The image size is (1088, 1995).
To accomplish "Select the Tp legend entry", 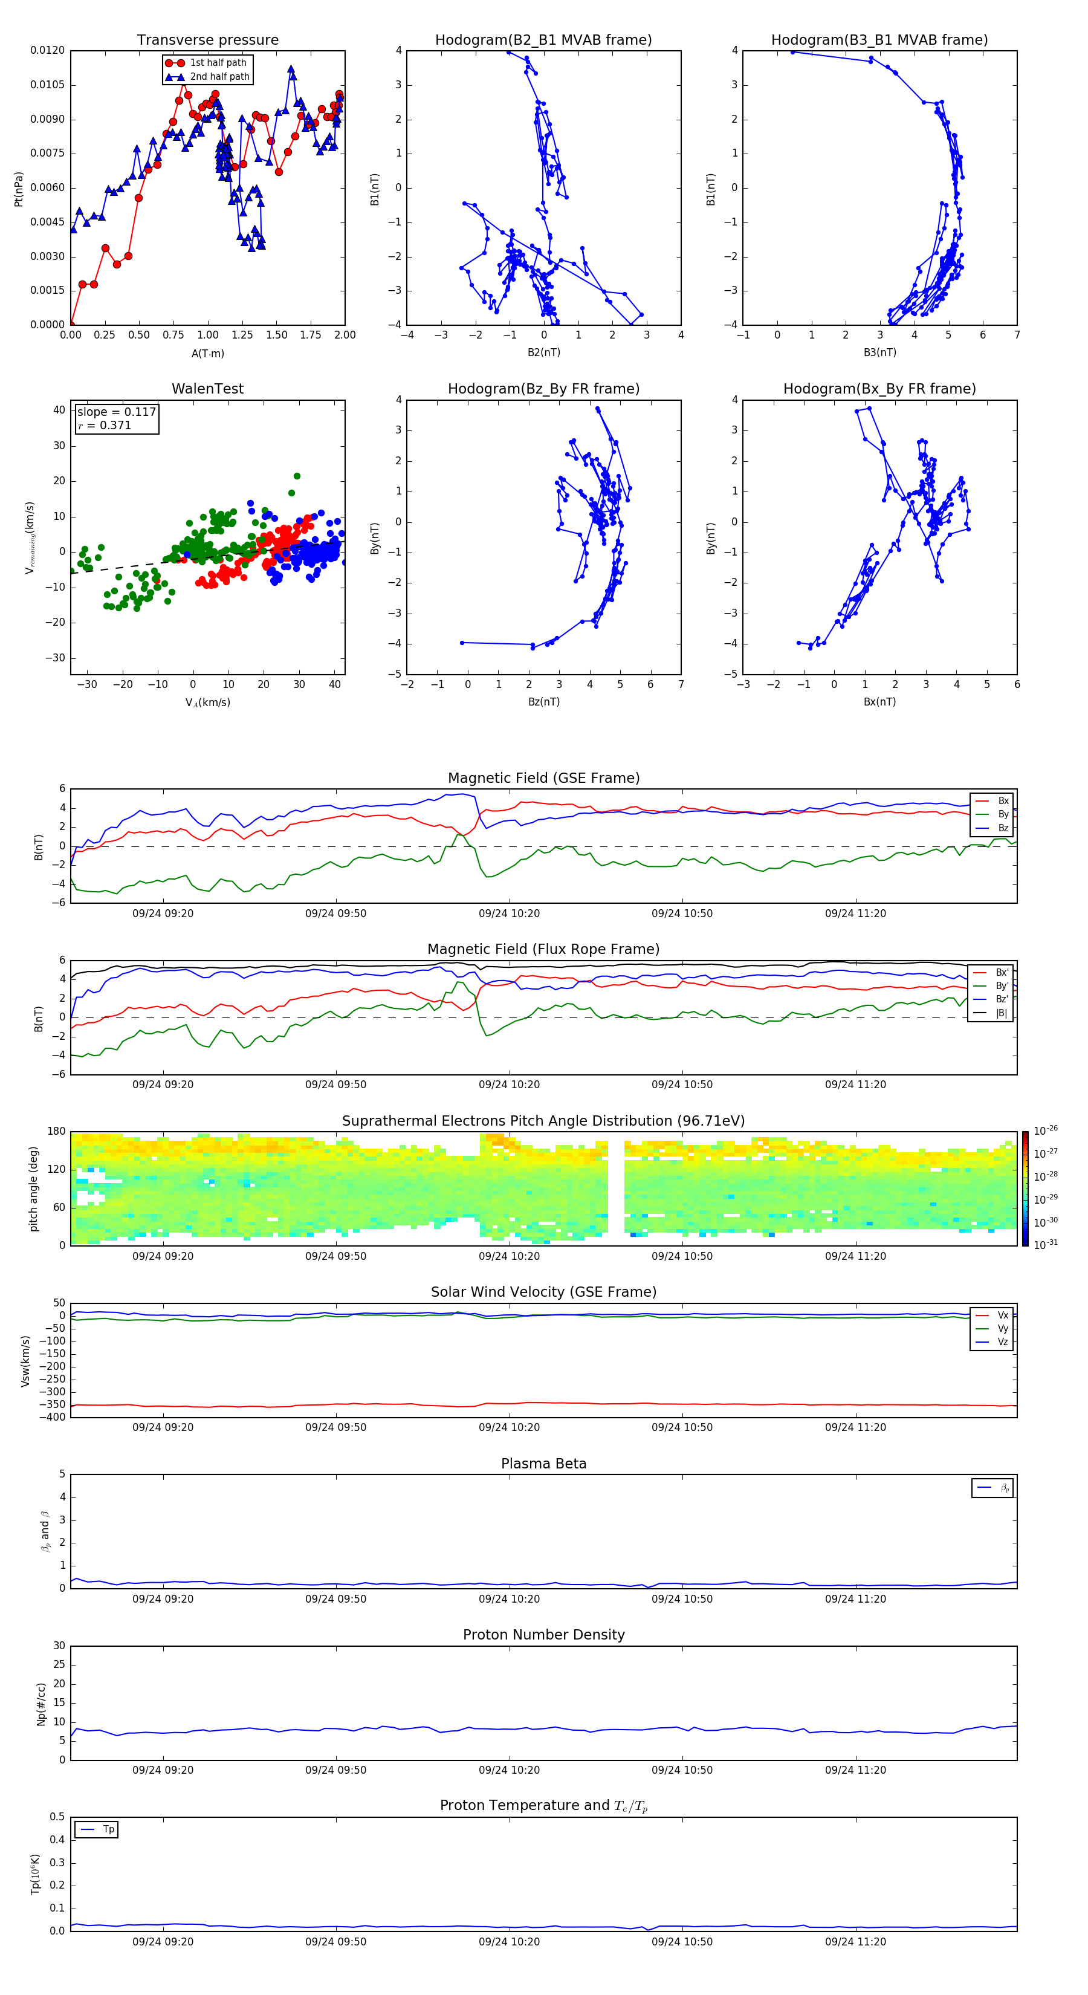I will tap(97, 1829).
